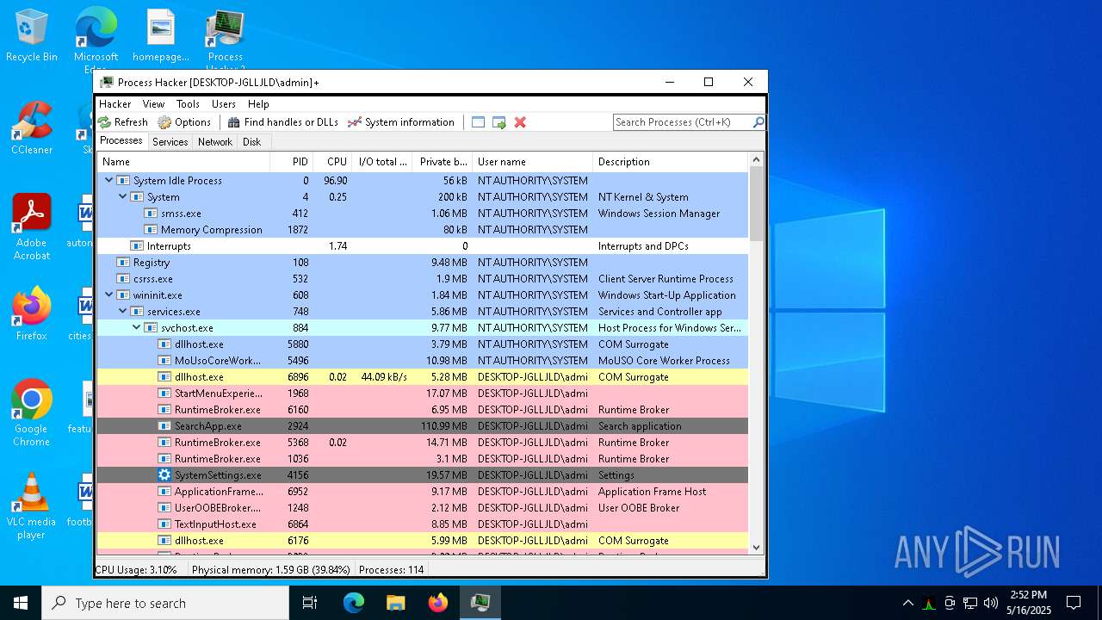Open System information graph icon
This screenshot has height=620, width=1102.
(x=354, y=122)
